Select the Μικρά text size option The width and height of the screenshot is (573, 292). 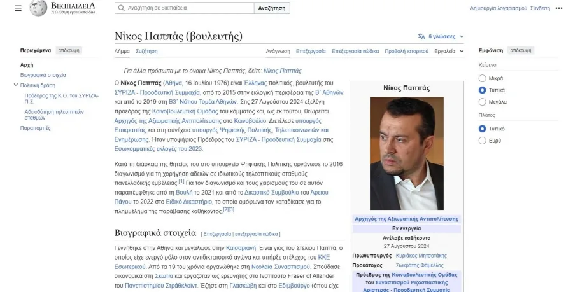coord(482,78)
